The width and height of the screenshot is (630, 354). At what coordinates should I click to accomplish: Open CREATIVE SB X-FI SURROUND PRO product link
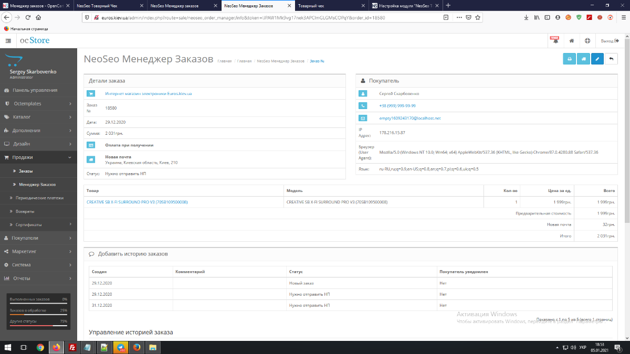click(x=137, y=202)
